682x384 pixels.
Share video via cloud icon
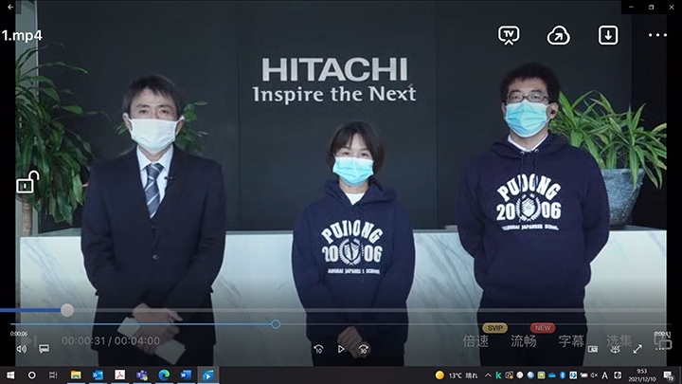(x=559, y=35)
